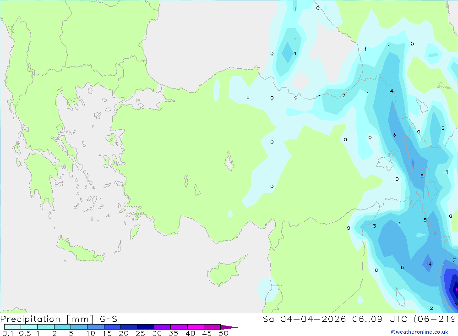Screen dimensions: 458x336
Task: Click the '20' legend scale label
Action: pos(124,333)
